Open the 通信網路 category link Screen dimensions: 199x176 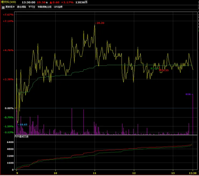22,7
